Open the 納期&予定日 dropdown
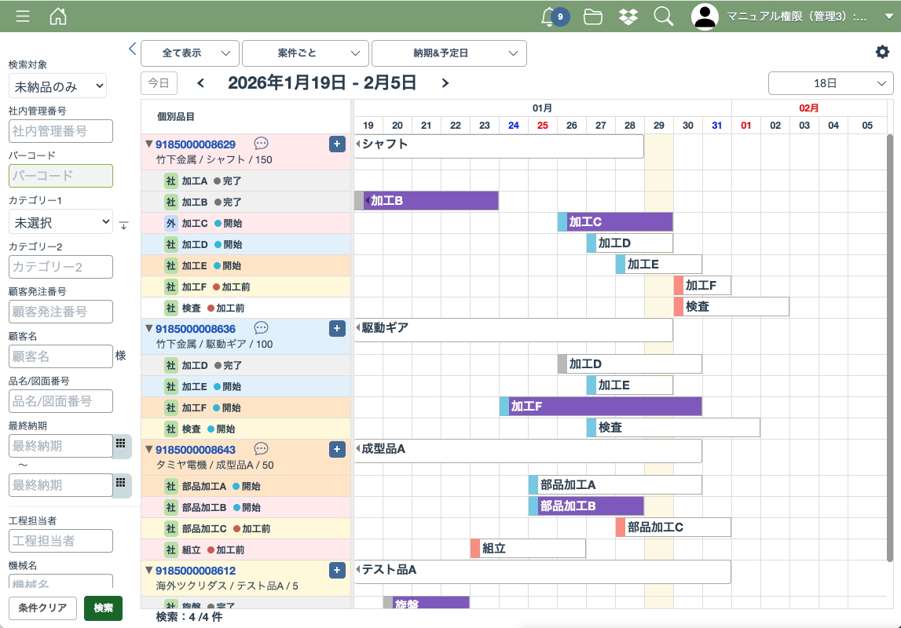901x628 pixels. tap(449, 53)
